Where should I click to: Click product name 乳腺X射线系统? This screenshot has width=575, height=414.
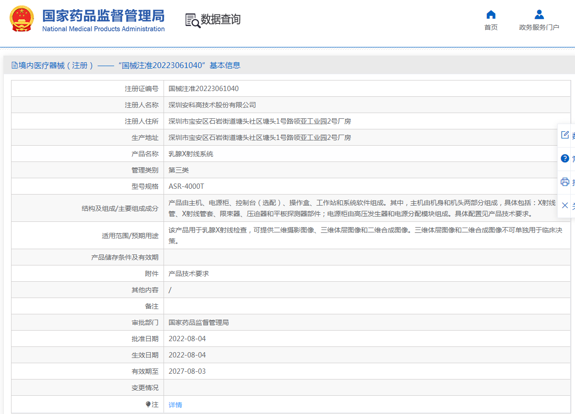click(191, 154)
